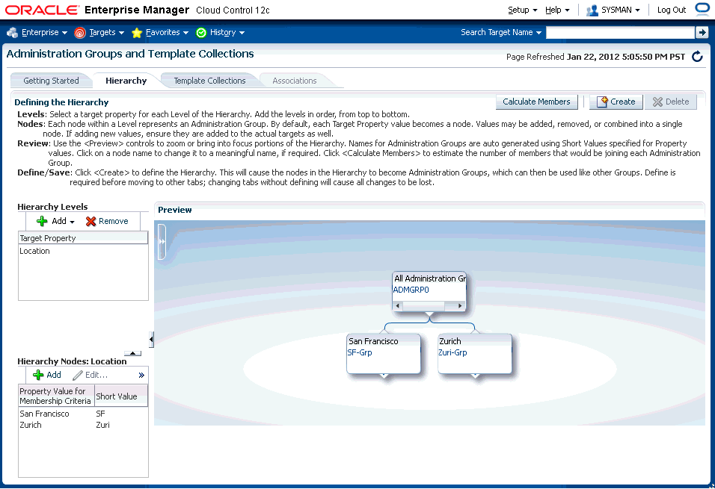Click the Short Value column header
Screen dimensions: 715x489
click(121, 396)
